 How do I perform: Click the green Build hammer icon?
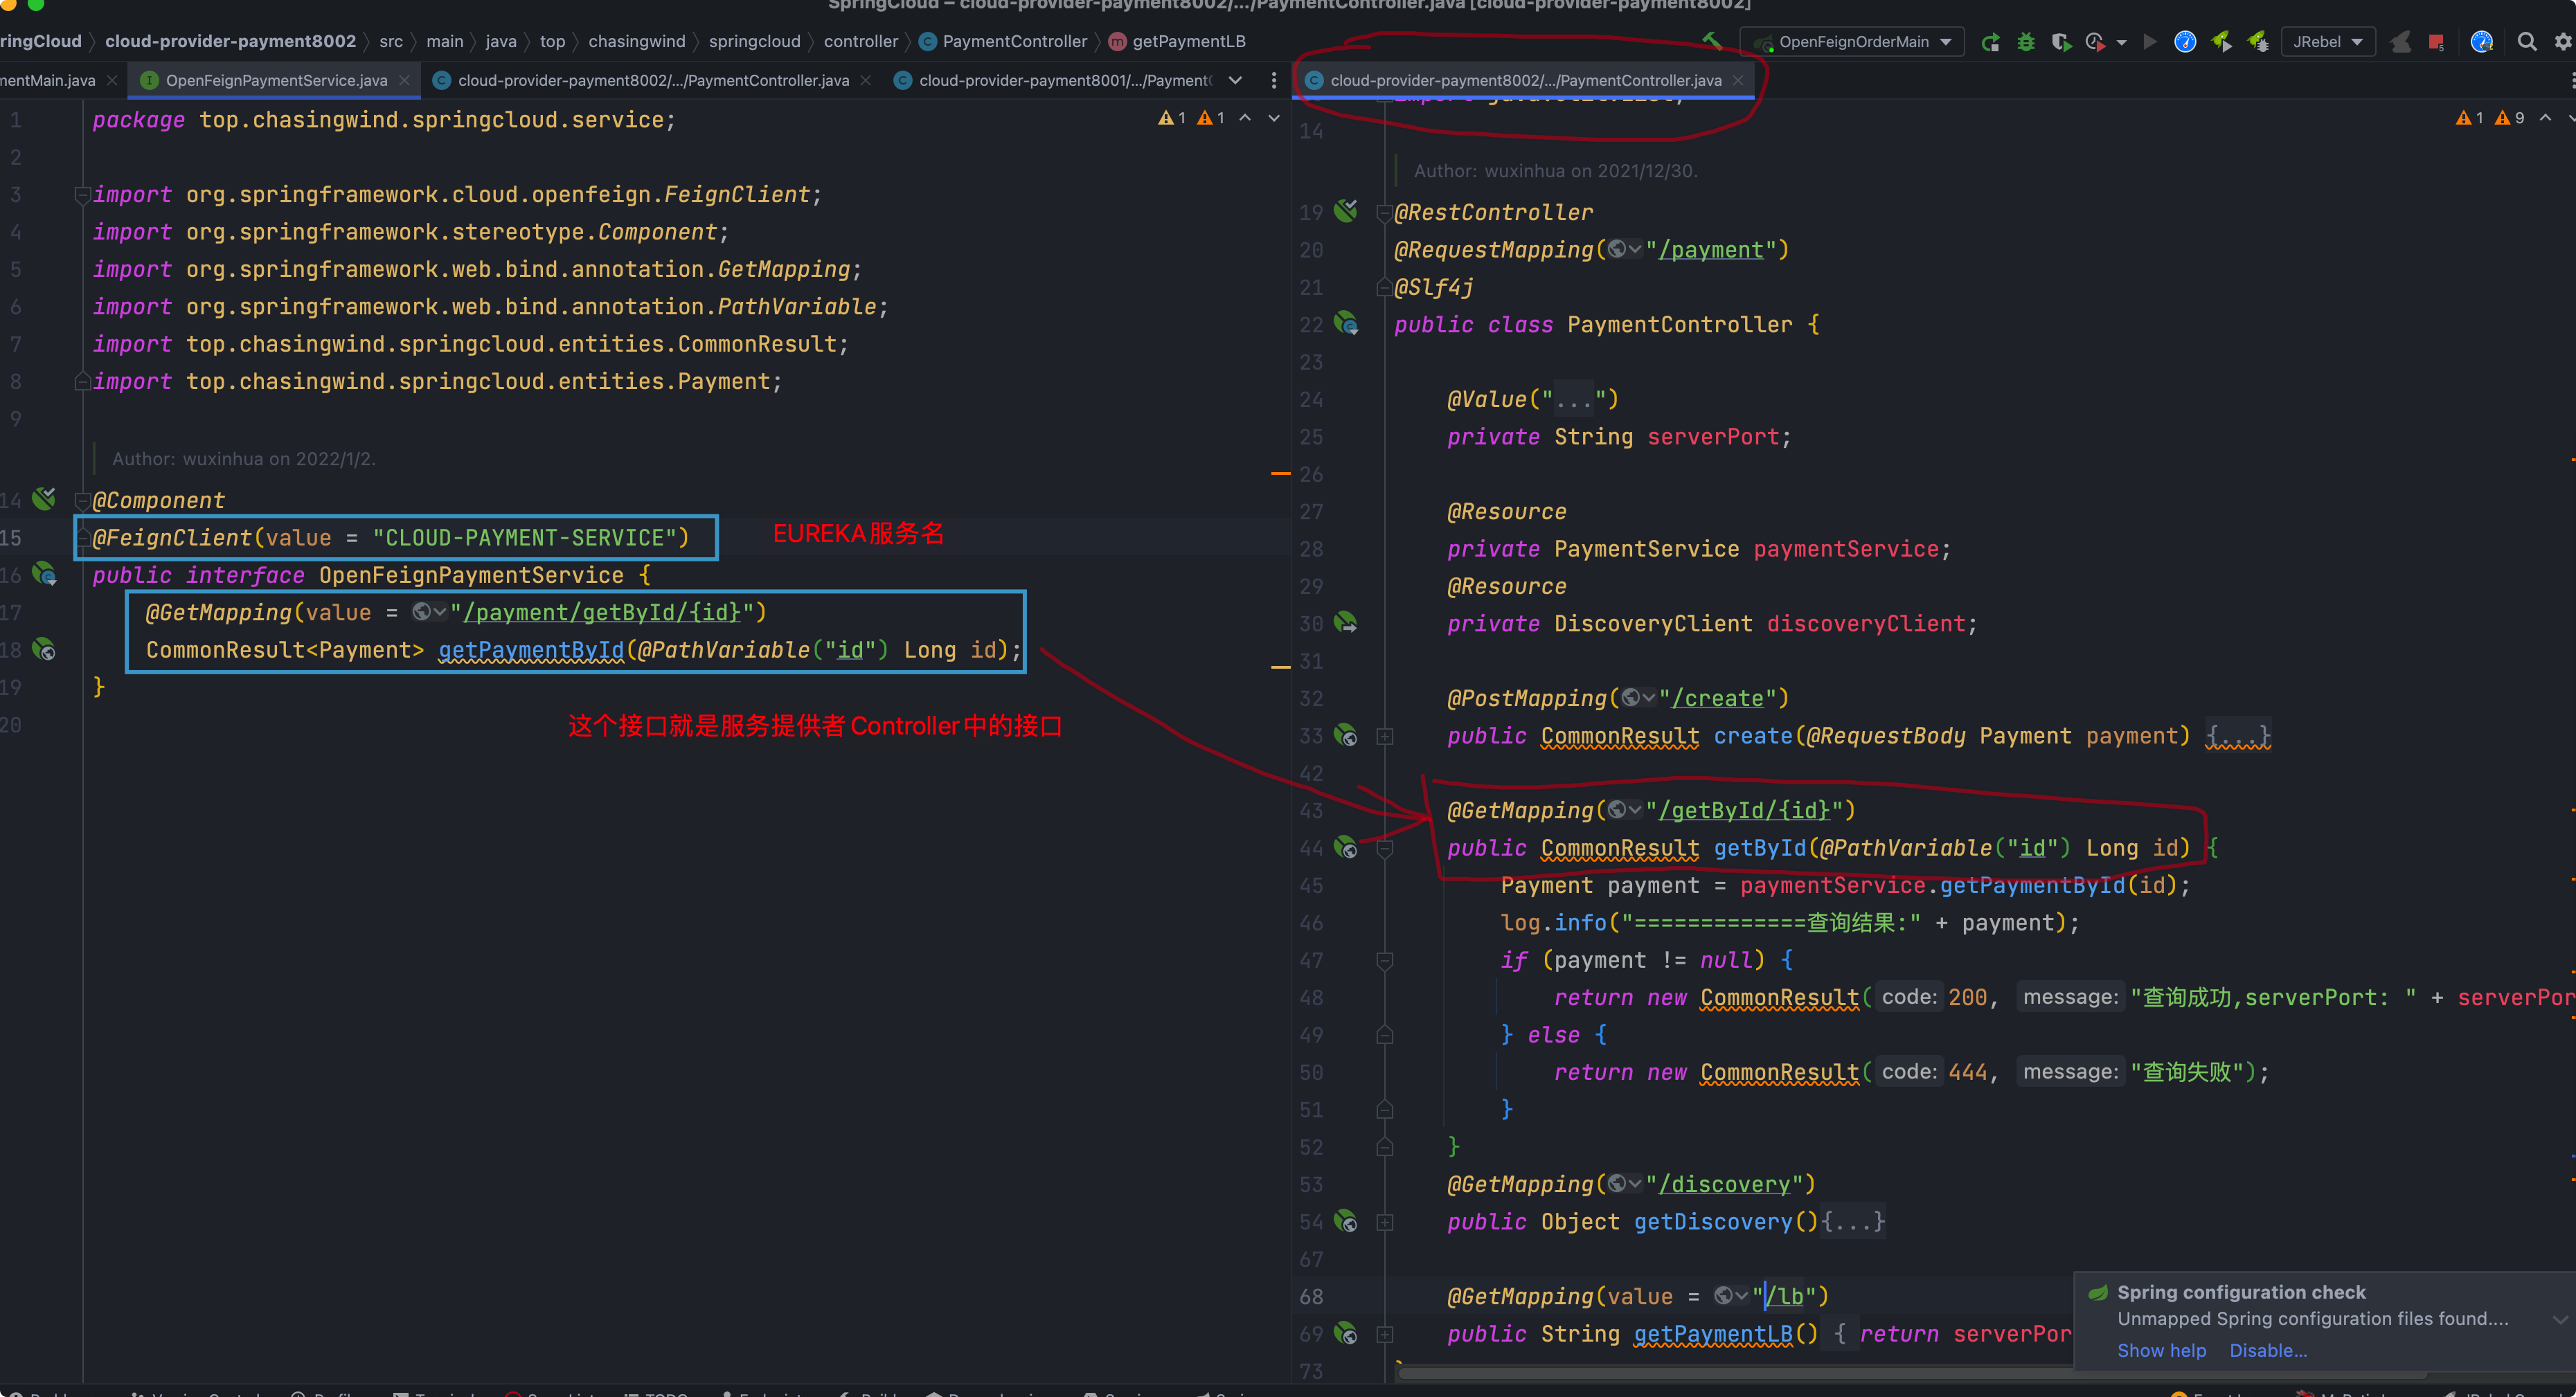(x=1712, y=41)
